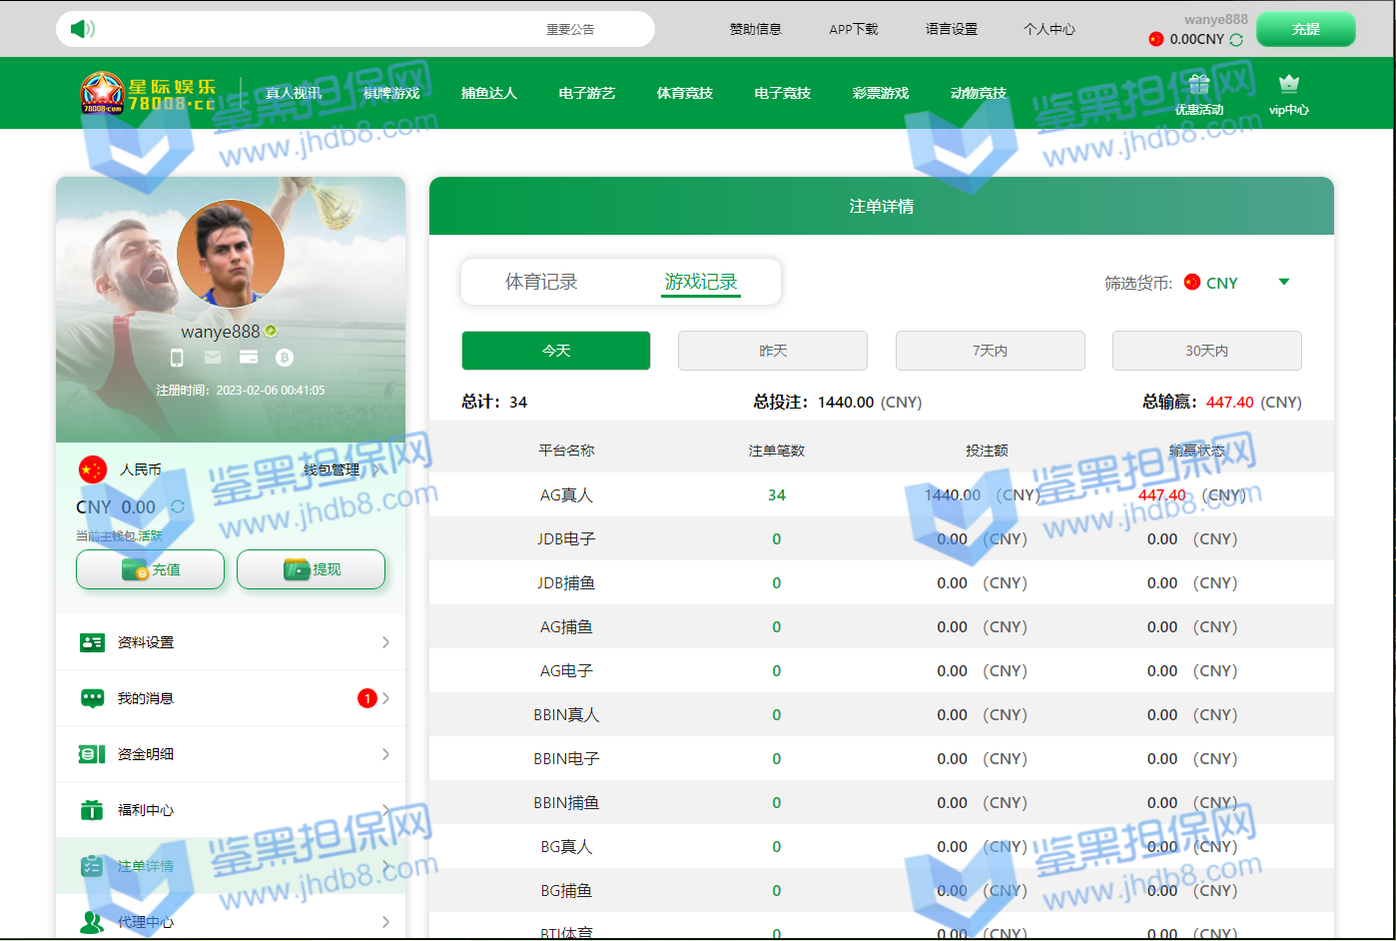Select the 今天 date filter
The height and width of the screenshot is (941, 1396).
click(x=555, y=351)
